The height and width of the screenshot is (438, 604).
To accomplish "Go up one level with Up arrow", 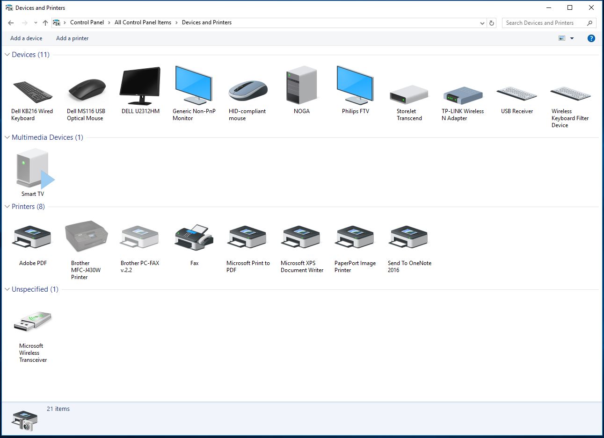I will click(x=45, y=22).
